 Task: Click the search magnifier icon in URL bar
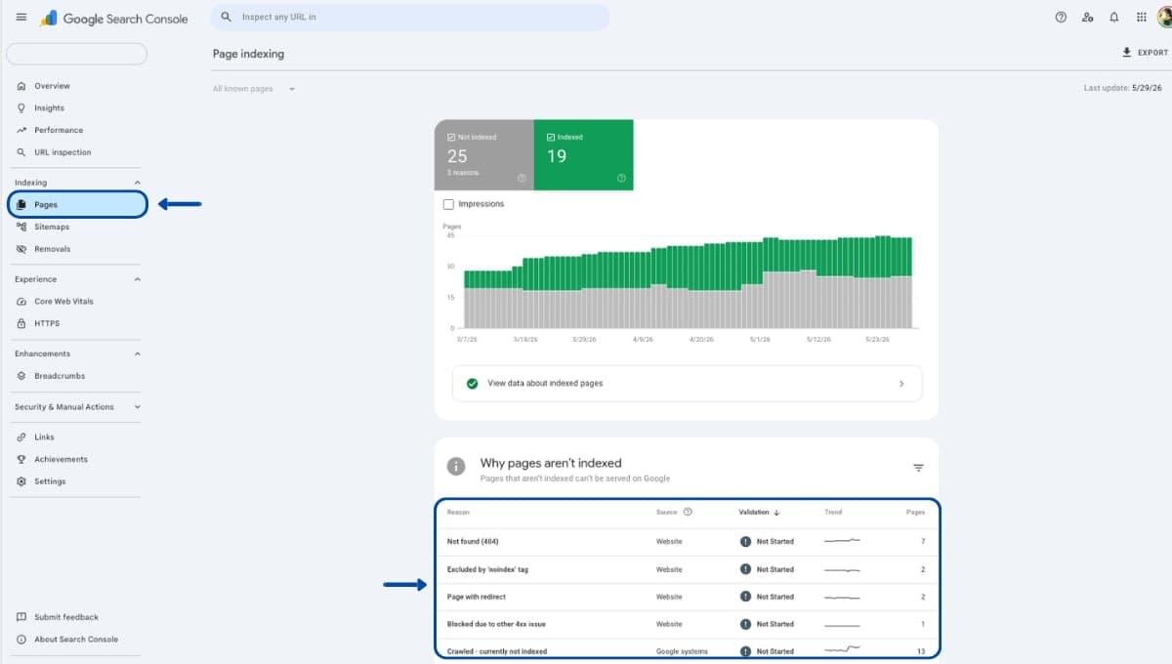(x=227, y=18)
